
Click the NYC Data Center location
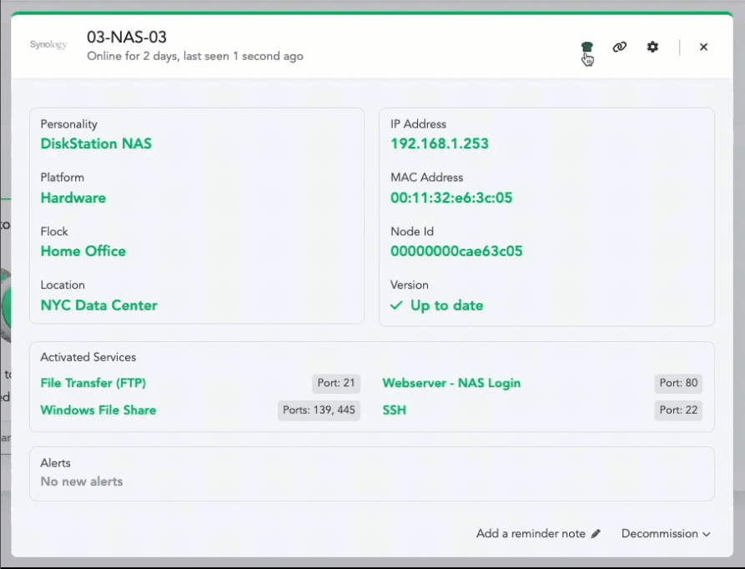pyautogui.click(x=98, y=305)
